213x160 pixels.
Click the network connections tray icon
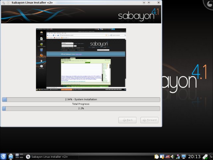pos(178,157)
